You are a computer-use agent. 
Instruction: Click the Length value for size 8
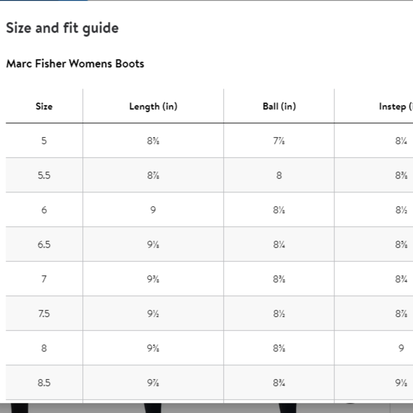[x=153, y=348]
